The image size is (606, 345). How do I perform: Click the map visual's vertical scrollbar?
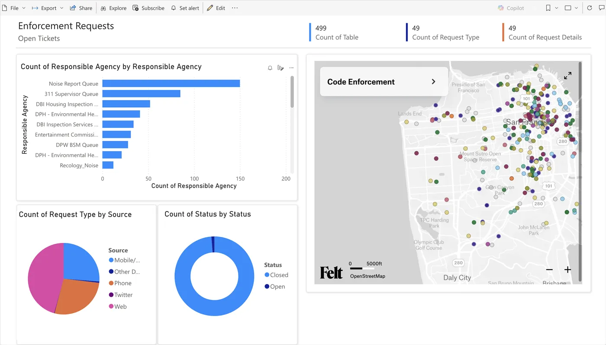click(x=580, y=172)
